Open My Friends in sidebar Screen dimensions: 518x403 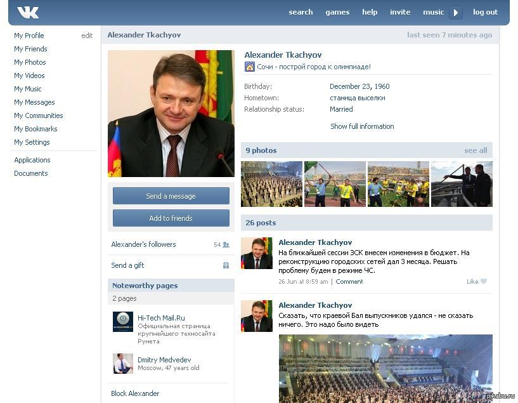(30, 49)
